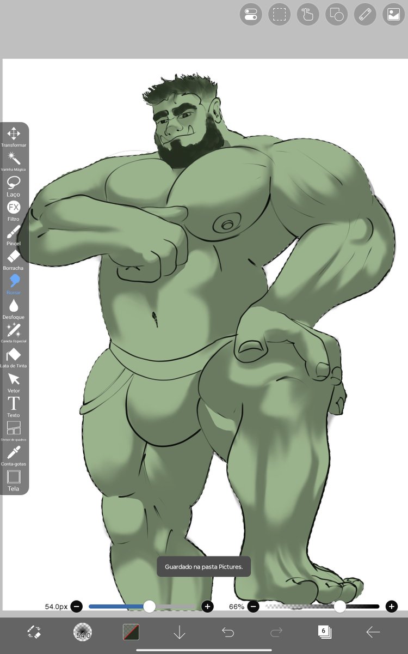Open the layers panel showing 6
408x654 pixels.
coord(325,632)
